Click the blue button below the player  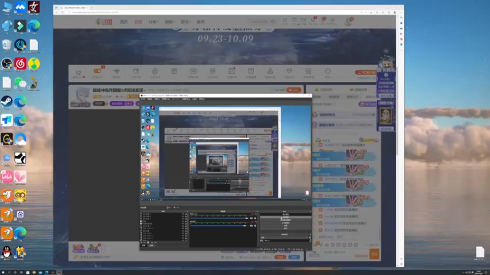click(x=294, y=257)
